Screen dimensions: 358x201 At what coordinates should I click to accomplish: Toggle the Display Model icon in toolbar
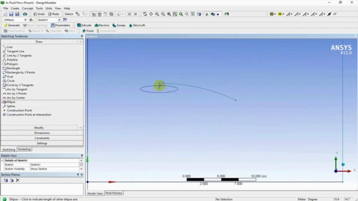[x=213, y=14]
